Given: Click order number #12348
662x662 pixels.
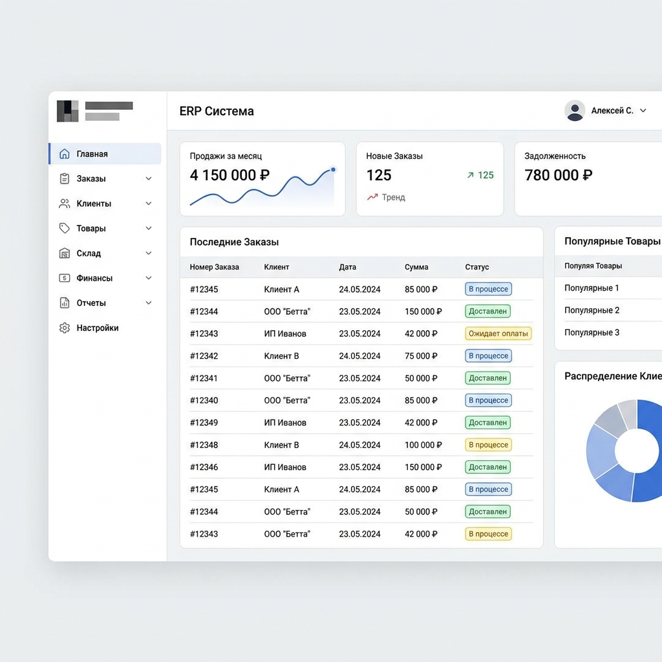Looking at the screenshot, I should point(204,445).
